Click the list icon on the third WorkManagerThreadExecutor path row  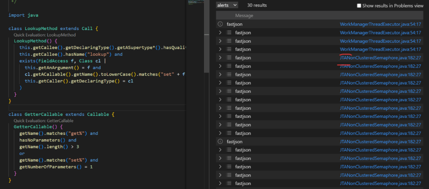229,49
